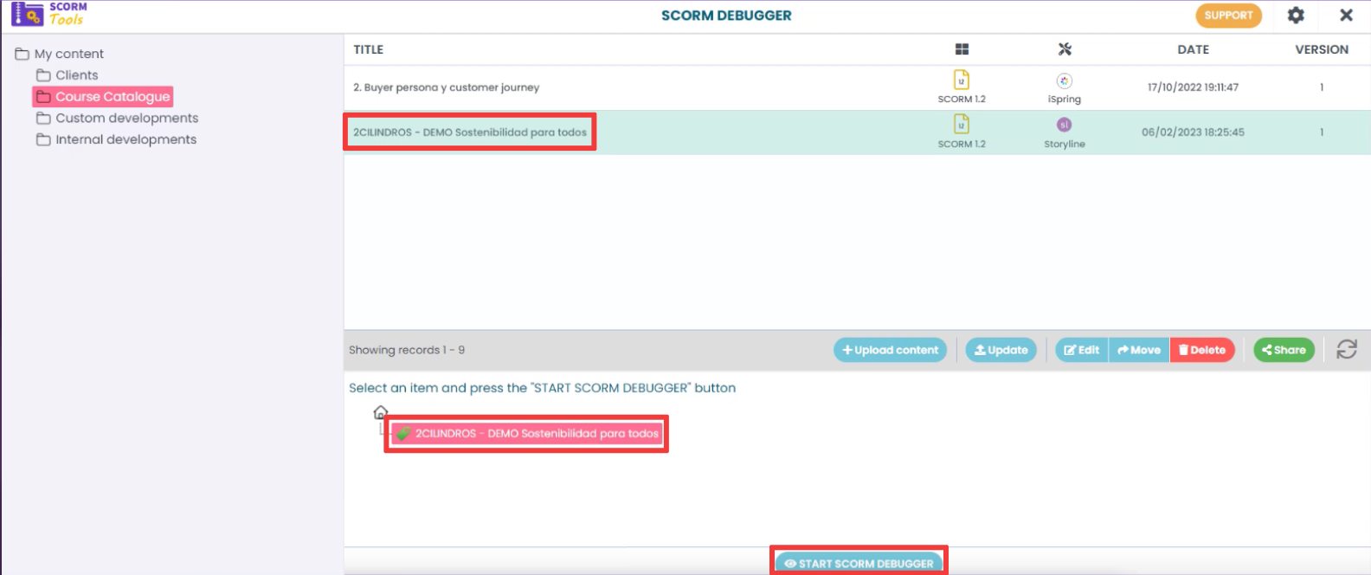This screenshot has height=575, width=1371.
Task: Click the Edit button
Action: point(1082,350)
